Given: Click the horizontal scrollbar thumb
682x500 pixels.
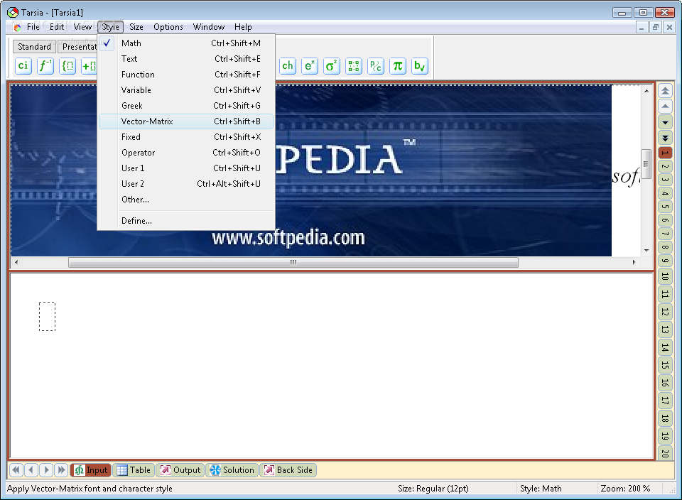Looking at the screenshot, I should pyautogui.click(x=293, y=262).
